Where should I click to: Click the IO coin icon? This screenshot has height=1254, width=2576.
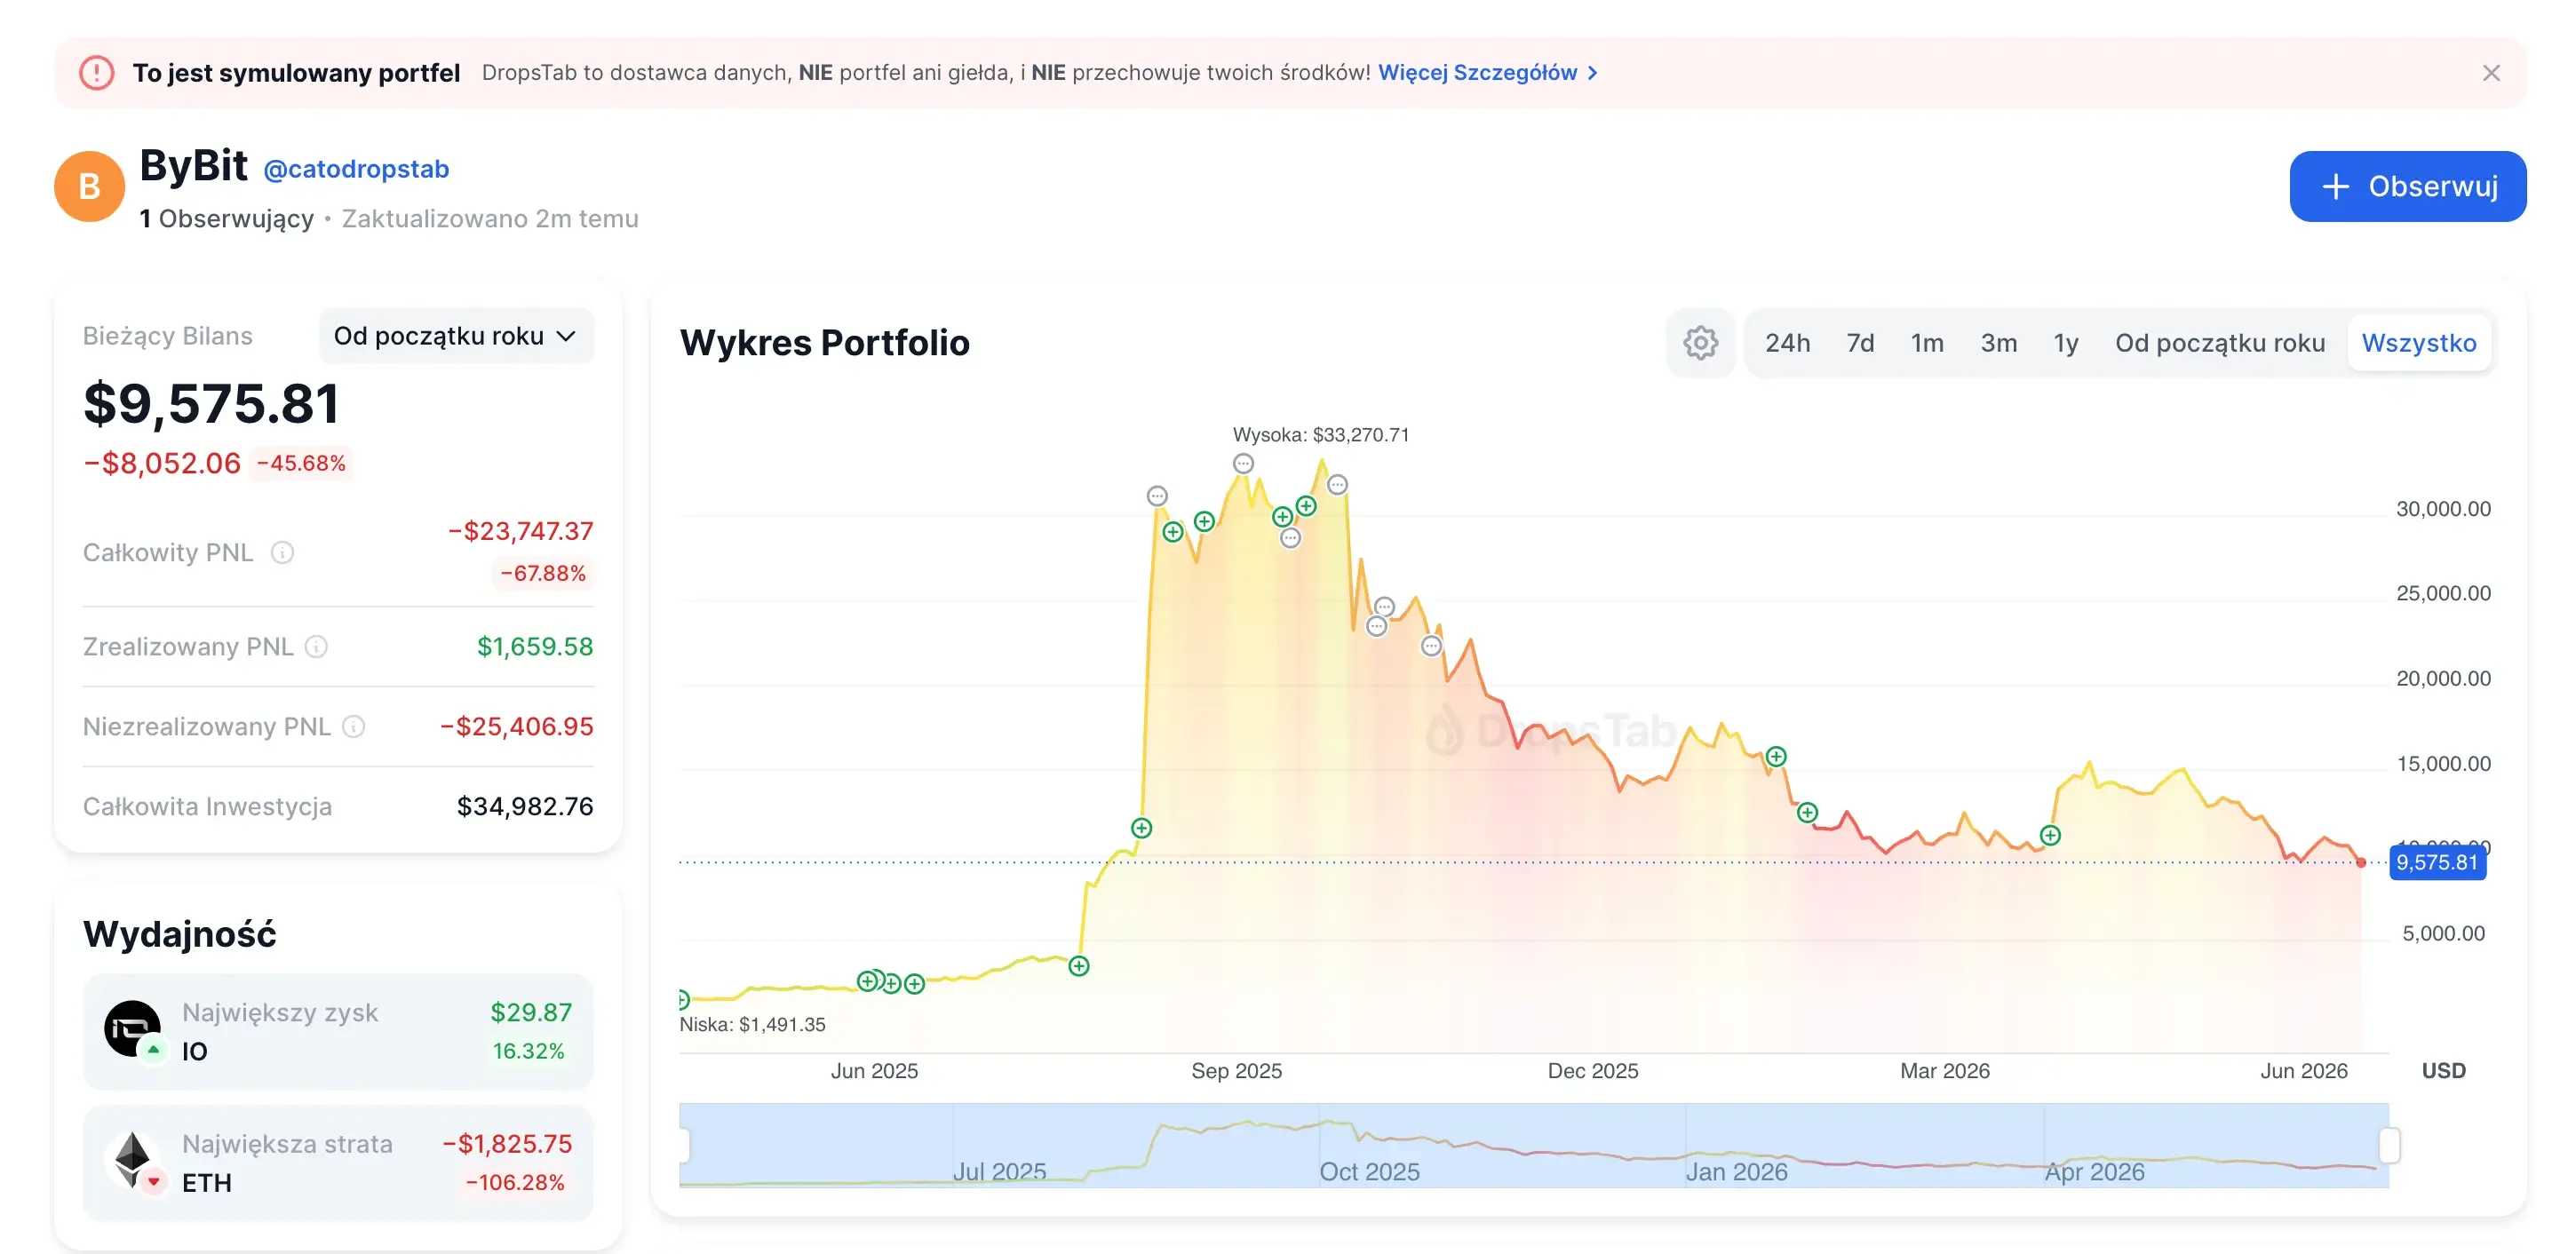(133, 1029)
